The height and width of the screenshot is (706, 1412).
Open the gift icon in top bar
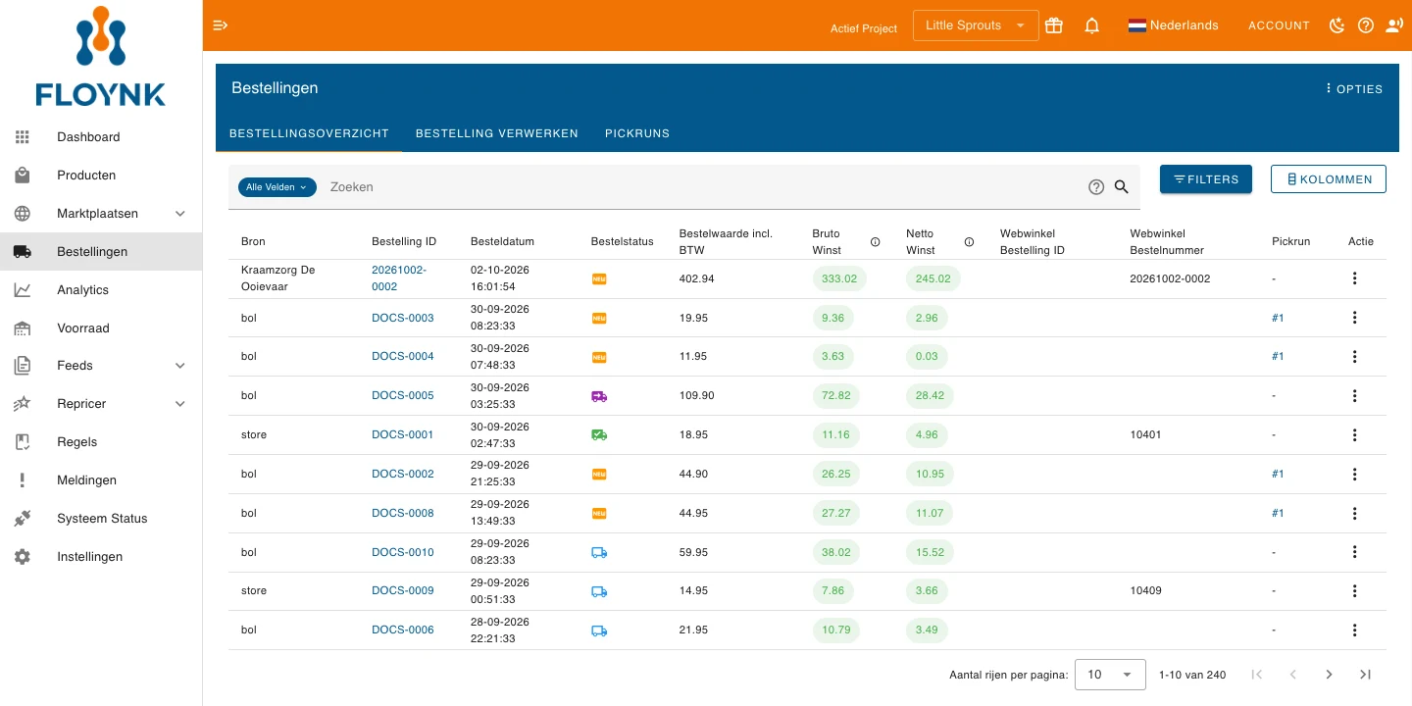[x=1054, y=25]
